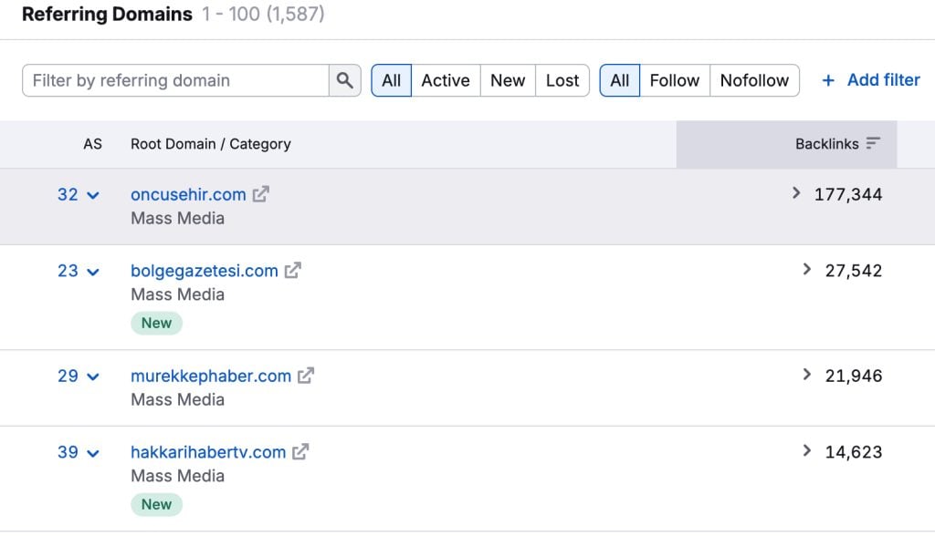Expand AS score 32 chevron
Image resolution: width=935 pixels, height=536 pixels.
(92, 195)
